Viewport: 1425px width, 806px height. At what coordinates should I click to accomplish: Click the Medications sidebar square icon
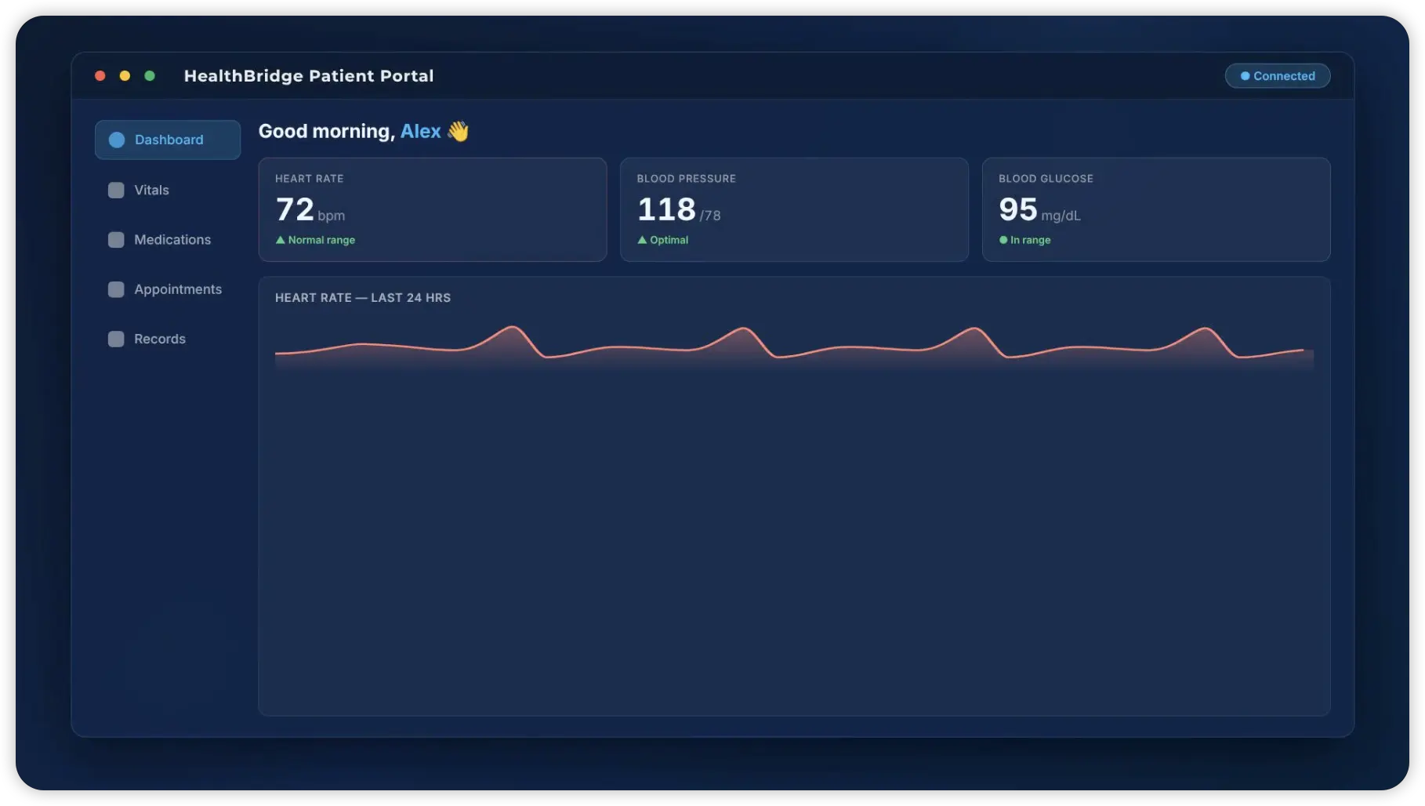tap(116, 239)
